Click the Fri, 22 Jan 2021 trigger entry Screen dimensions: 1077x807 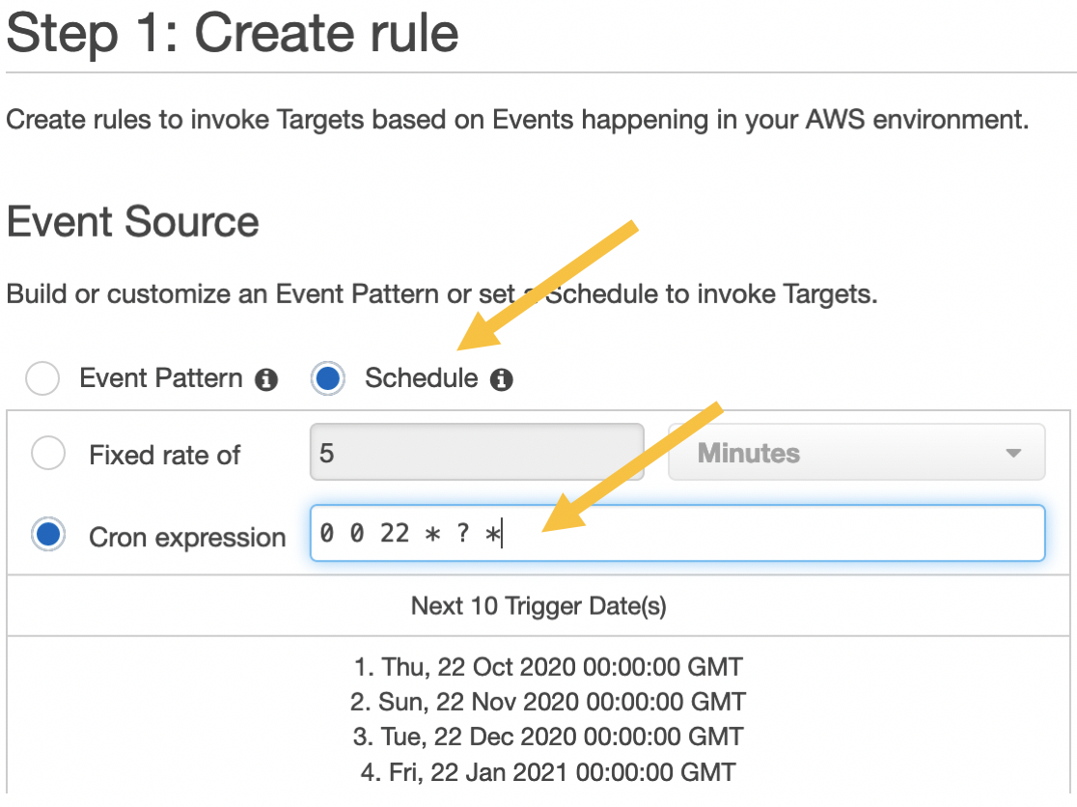point(548,772)
